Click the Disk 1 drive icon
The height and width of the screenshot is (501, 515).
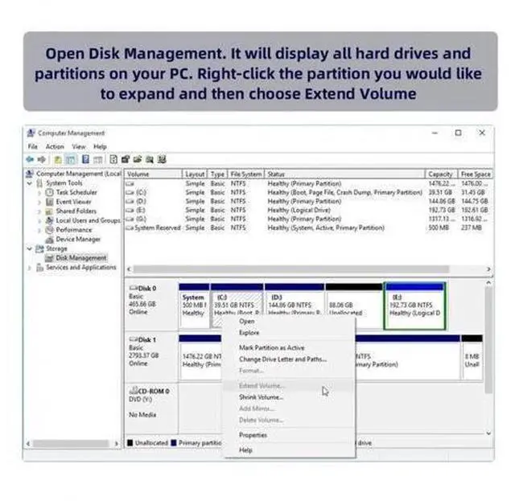(x=134, y=339)
